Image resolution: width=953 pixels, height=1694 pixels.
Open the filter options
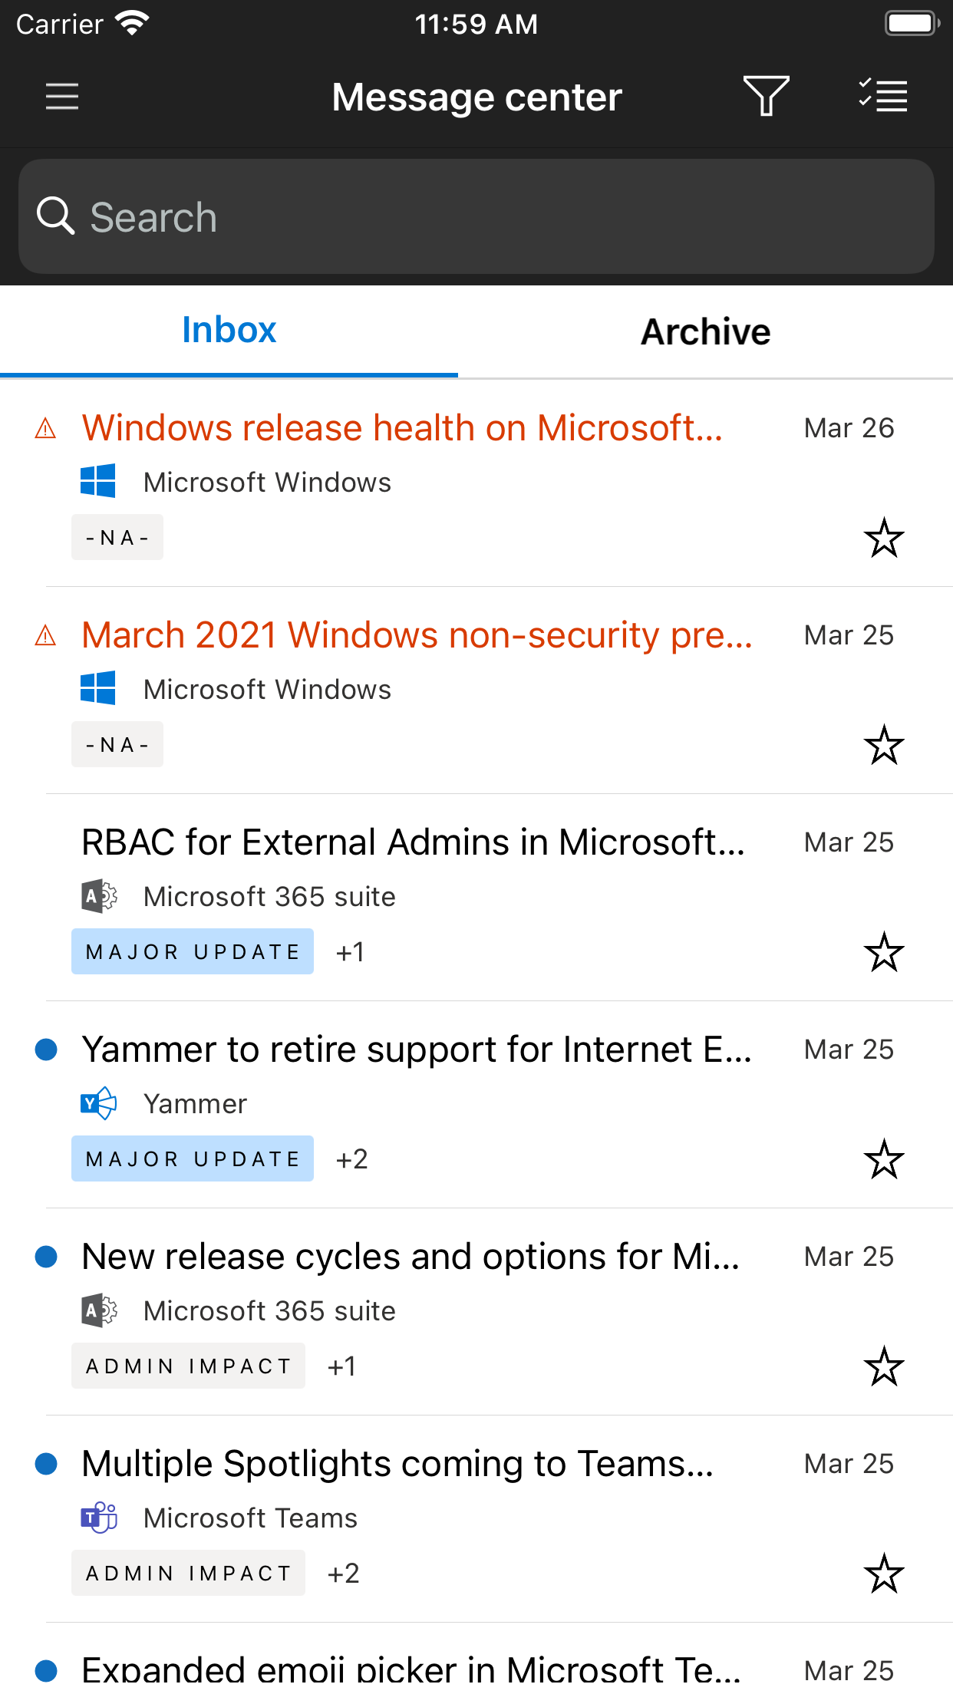(767, 97)
